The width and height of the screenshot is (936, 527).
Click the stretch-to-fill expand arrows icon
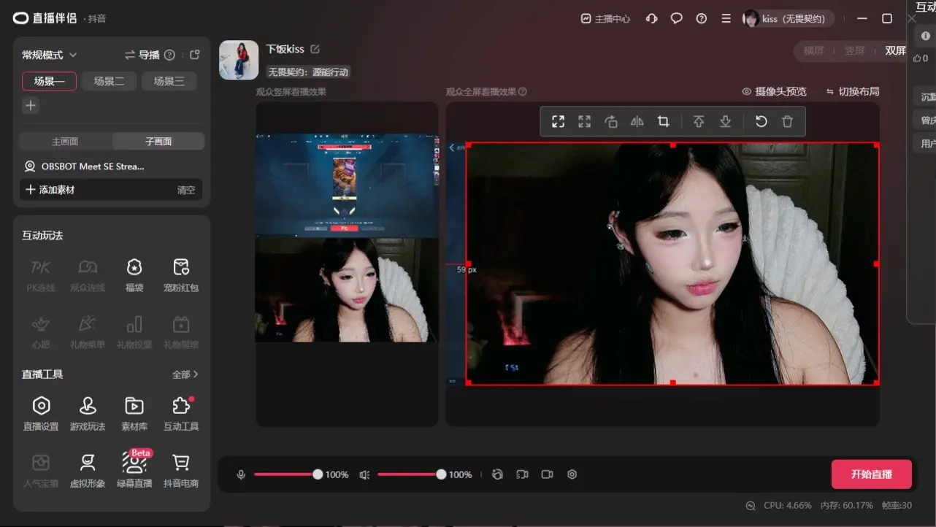[x=584, y=122]
